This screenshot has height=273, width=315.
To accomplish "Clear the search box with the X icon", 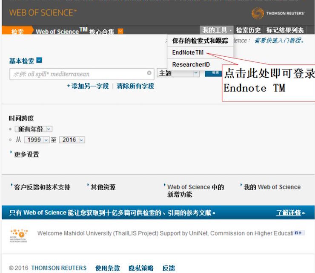I will tap(149, 73).
